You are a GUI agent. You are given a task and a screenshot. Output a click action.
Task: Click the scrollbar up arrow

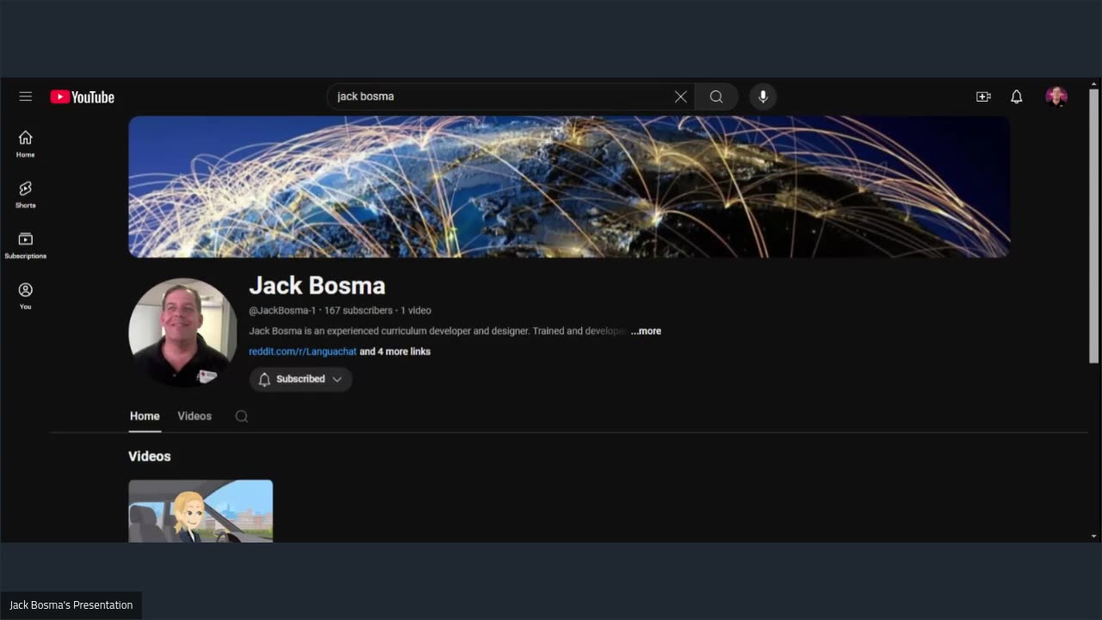coord(1094,84)
